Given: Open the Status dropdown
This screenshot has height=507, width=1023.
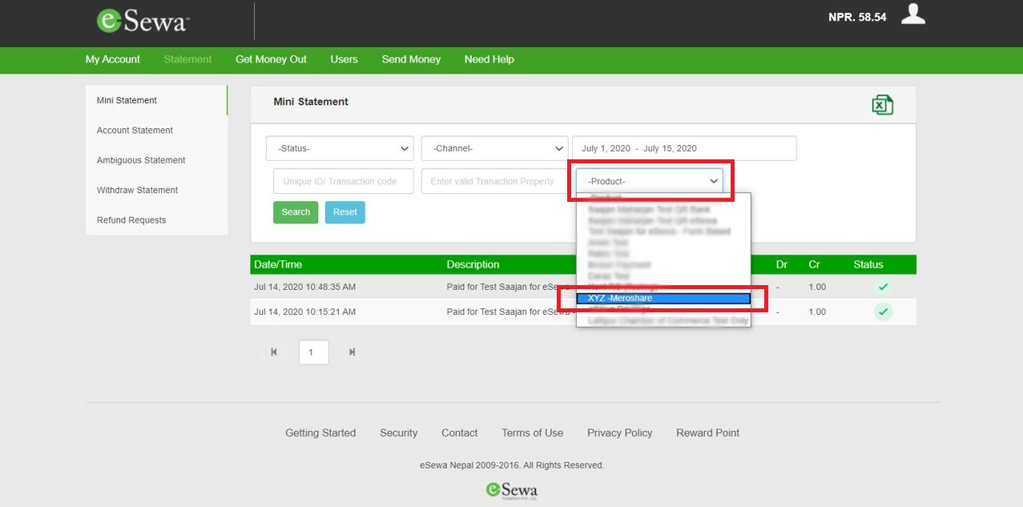Looking at the screenshot, I should click(x=339, y=147).
